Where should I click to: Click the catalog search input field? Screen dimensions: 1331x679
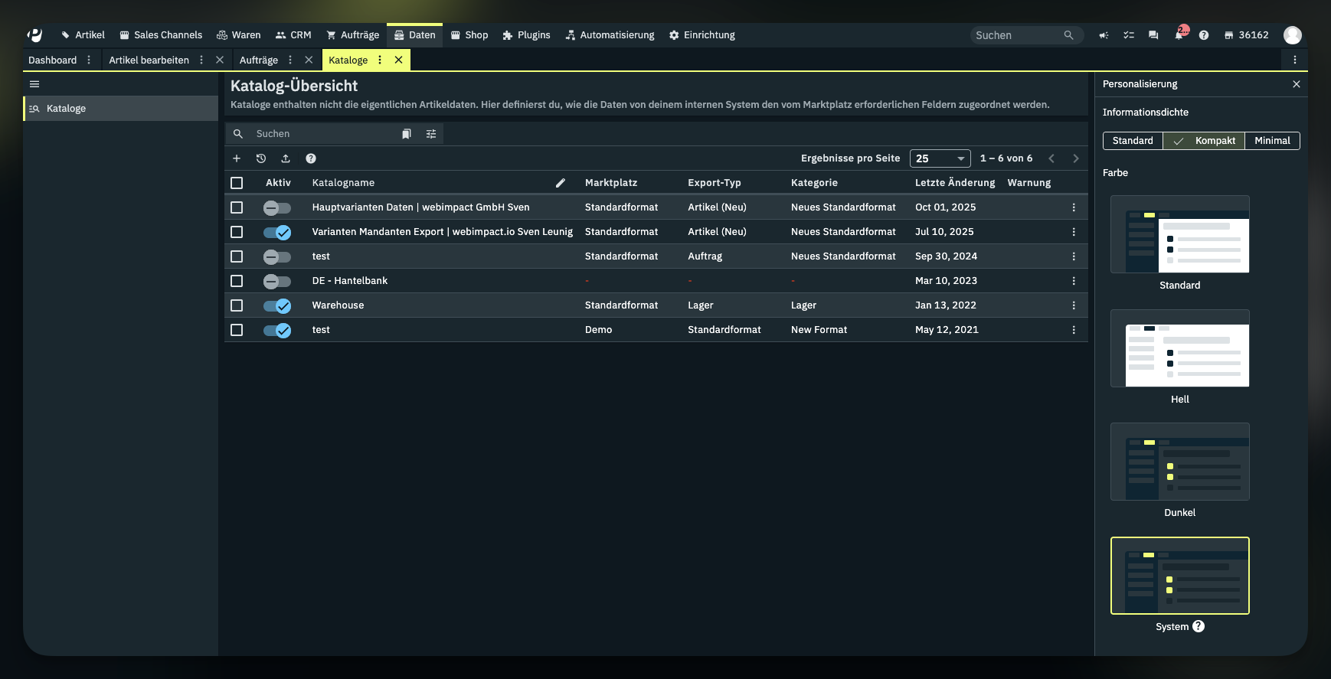(x=322, y=134)
